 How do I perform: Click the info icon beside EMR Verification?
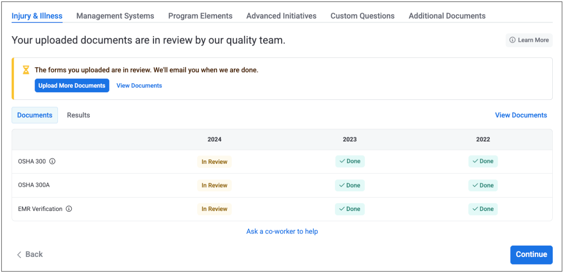coord(69,209)
